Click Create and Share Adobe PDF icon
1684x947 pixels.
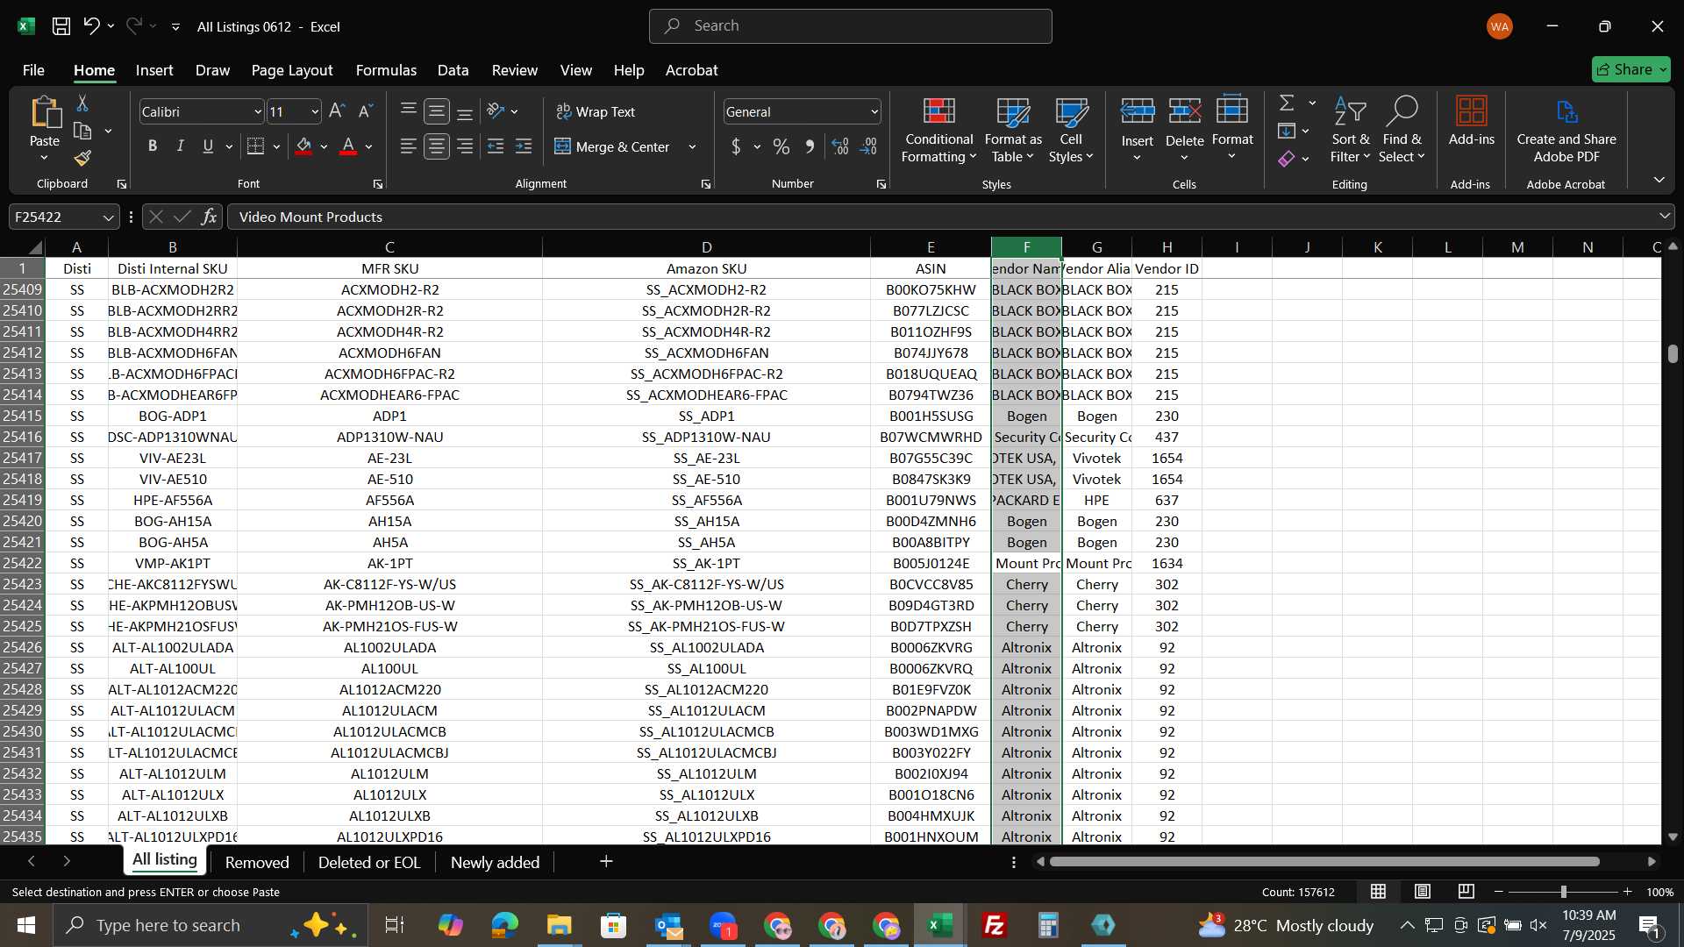tap(1566, 129)
